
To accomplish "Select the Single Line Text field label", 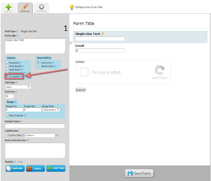I will 87,34.
